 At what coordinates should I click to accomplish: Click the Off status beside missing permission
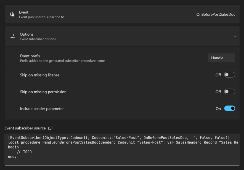point(218,92)
